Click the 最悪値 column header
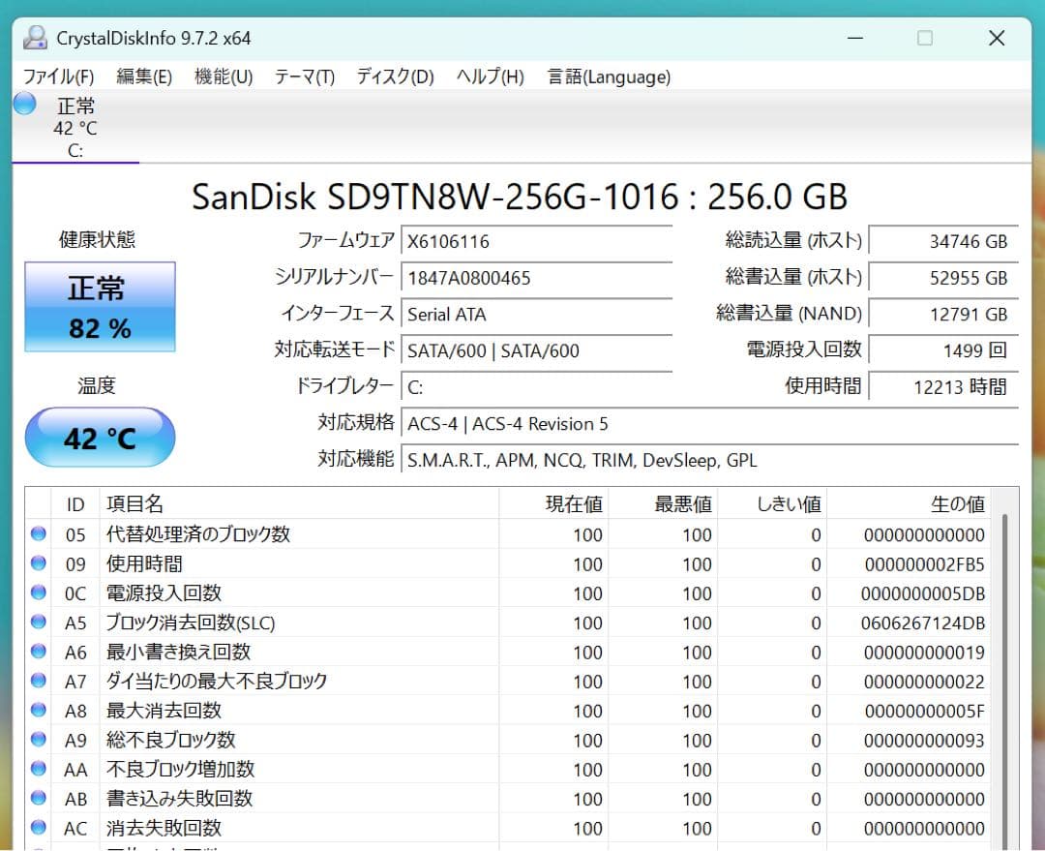The height and width of the screenshot is (851, 1045). (663, 503)
